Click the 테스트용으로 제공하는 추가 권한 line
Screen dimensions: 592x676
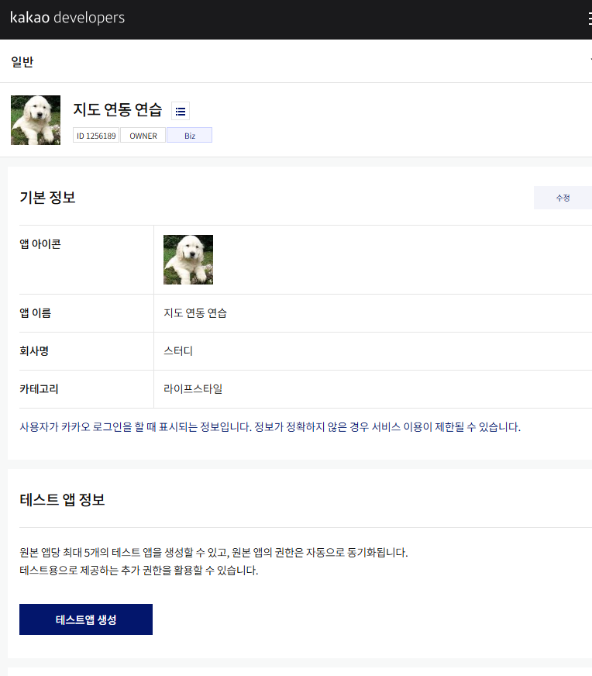139,571
